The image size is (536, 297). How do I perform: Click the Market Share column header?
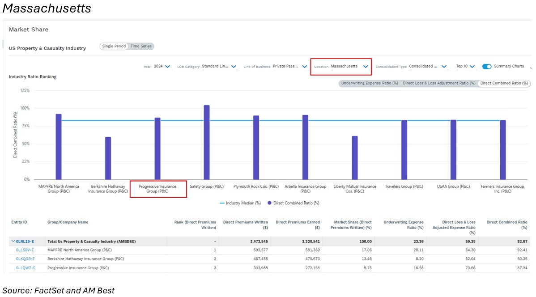[351, 225]
